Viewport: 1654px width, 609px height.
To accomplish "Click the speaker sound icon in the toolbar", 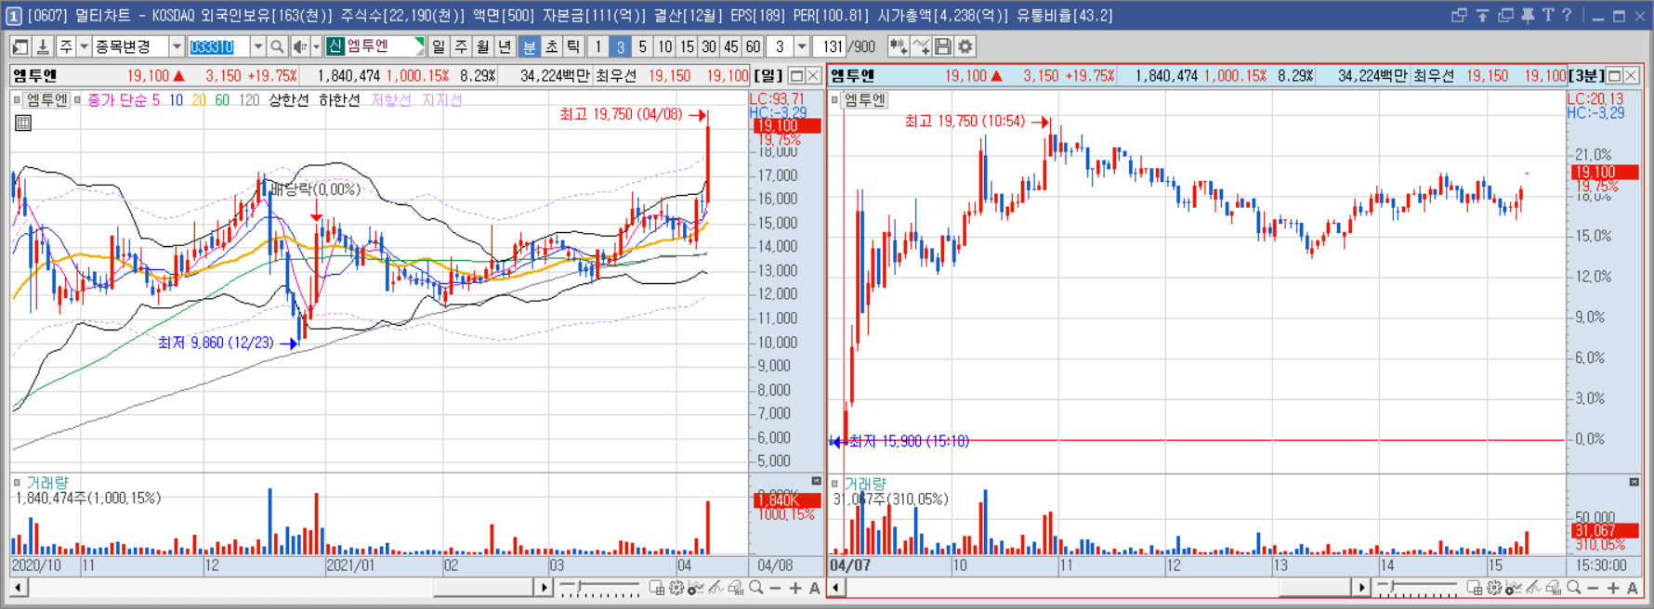I will (x=299, y=46).
